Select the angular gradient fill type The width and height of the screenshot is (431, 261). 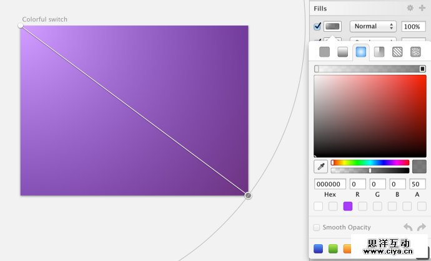coord(379,52)
